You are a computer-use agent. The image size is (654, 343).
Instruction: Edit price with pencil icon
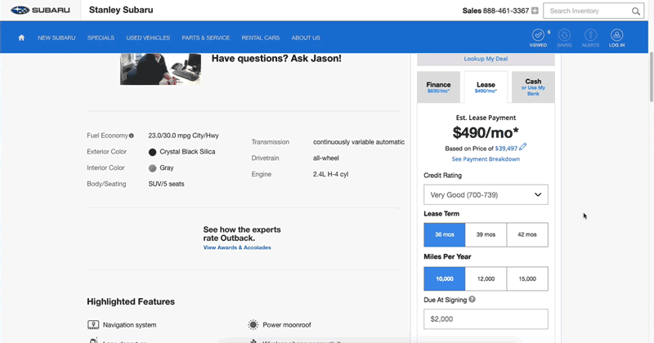[x=523, y=147]
